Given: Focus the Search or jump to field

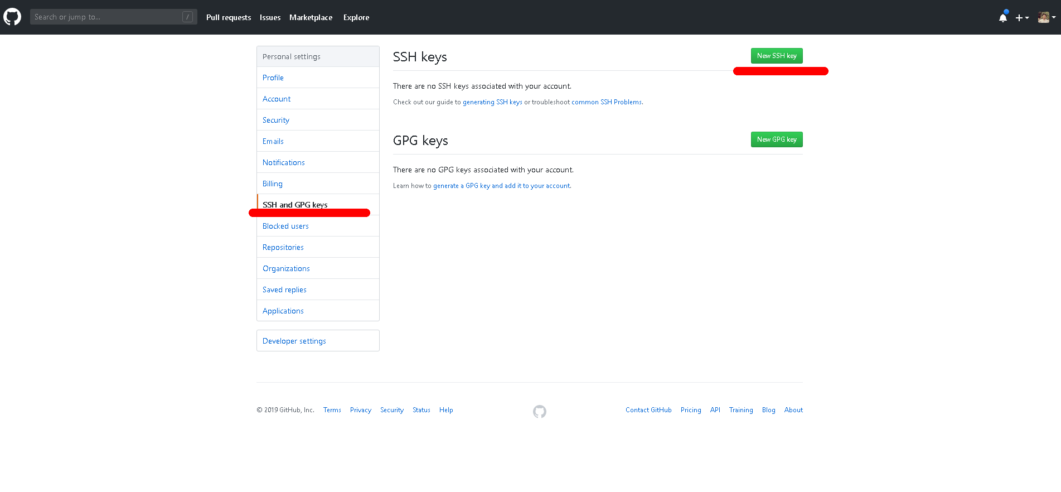Looking at the screenshot, I should pyautogui.click(x=113, y=17).
